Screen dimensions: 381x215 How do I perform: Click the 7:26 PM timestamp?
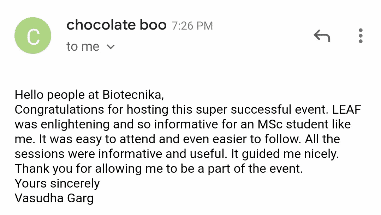coord(192,26)
